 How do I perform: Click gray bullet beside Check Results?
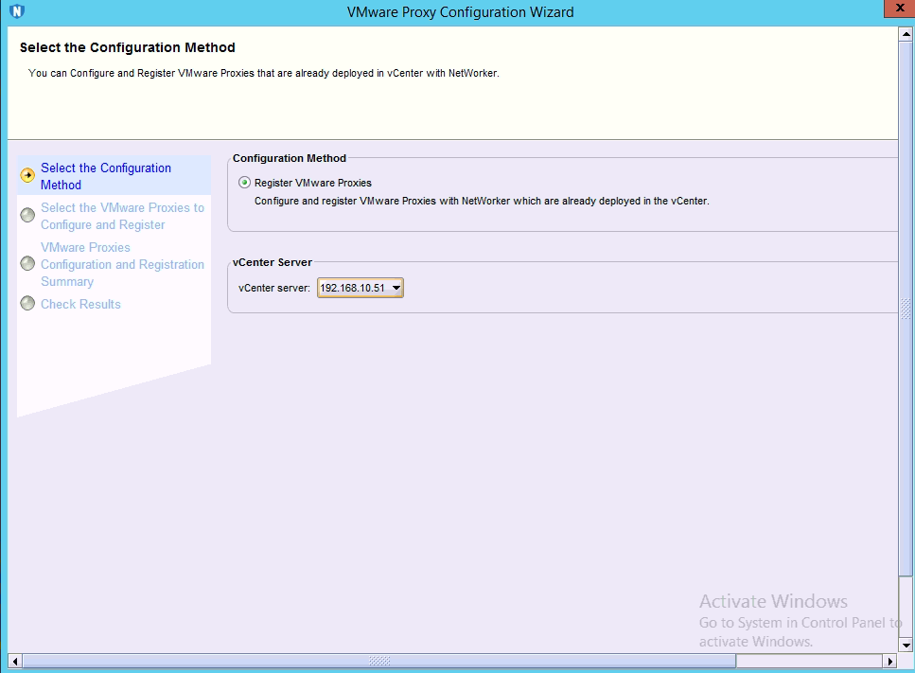(27, 304)
